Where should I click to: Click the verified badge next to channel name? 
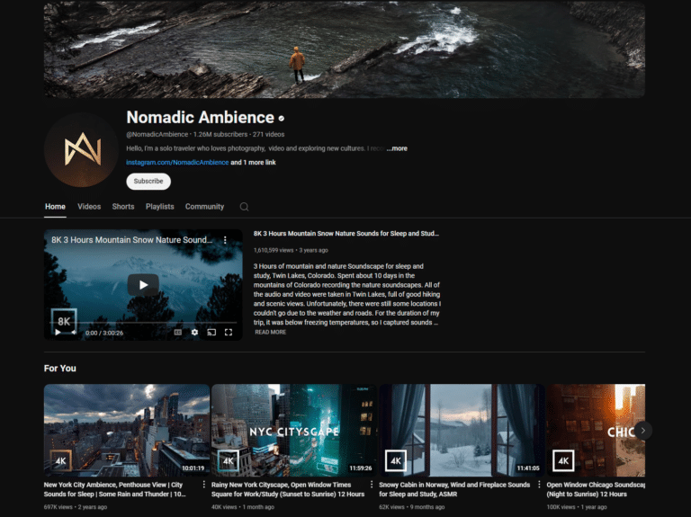click(282, 118)
